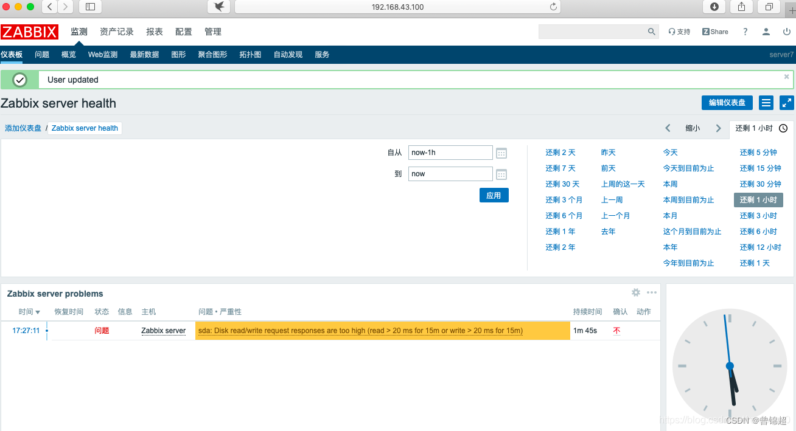Shift time range forward with right arrow
Screen dimensions: 796x431
pyautogui.click(x=718, y=128)
